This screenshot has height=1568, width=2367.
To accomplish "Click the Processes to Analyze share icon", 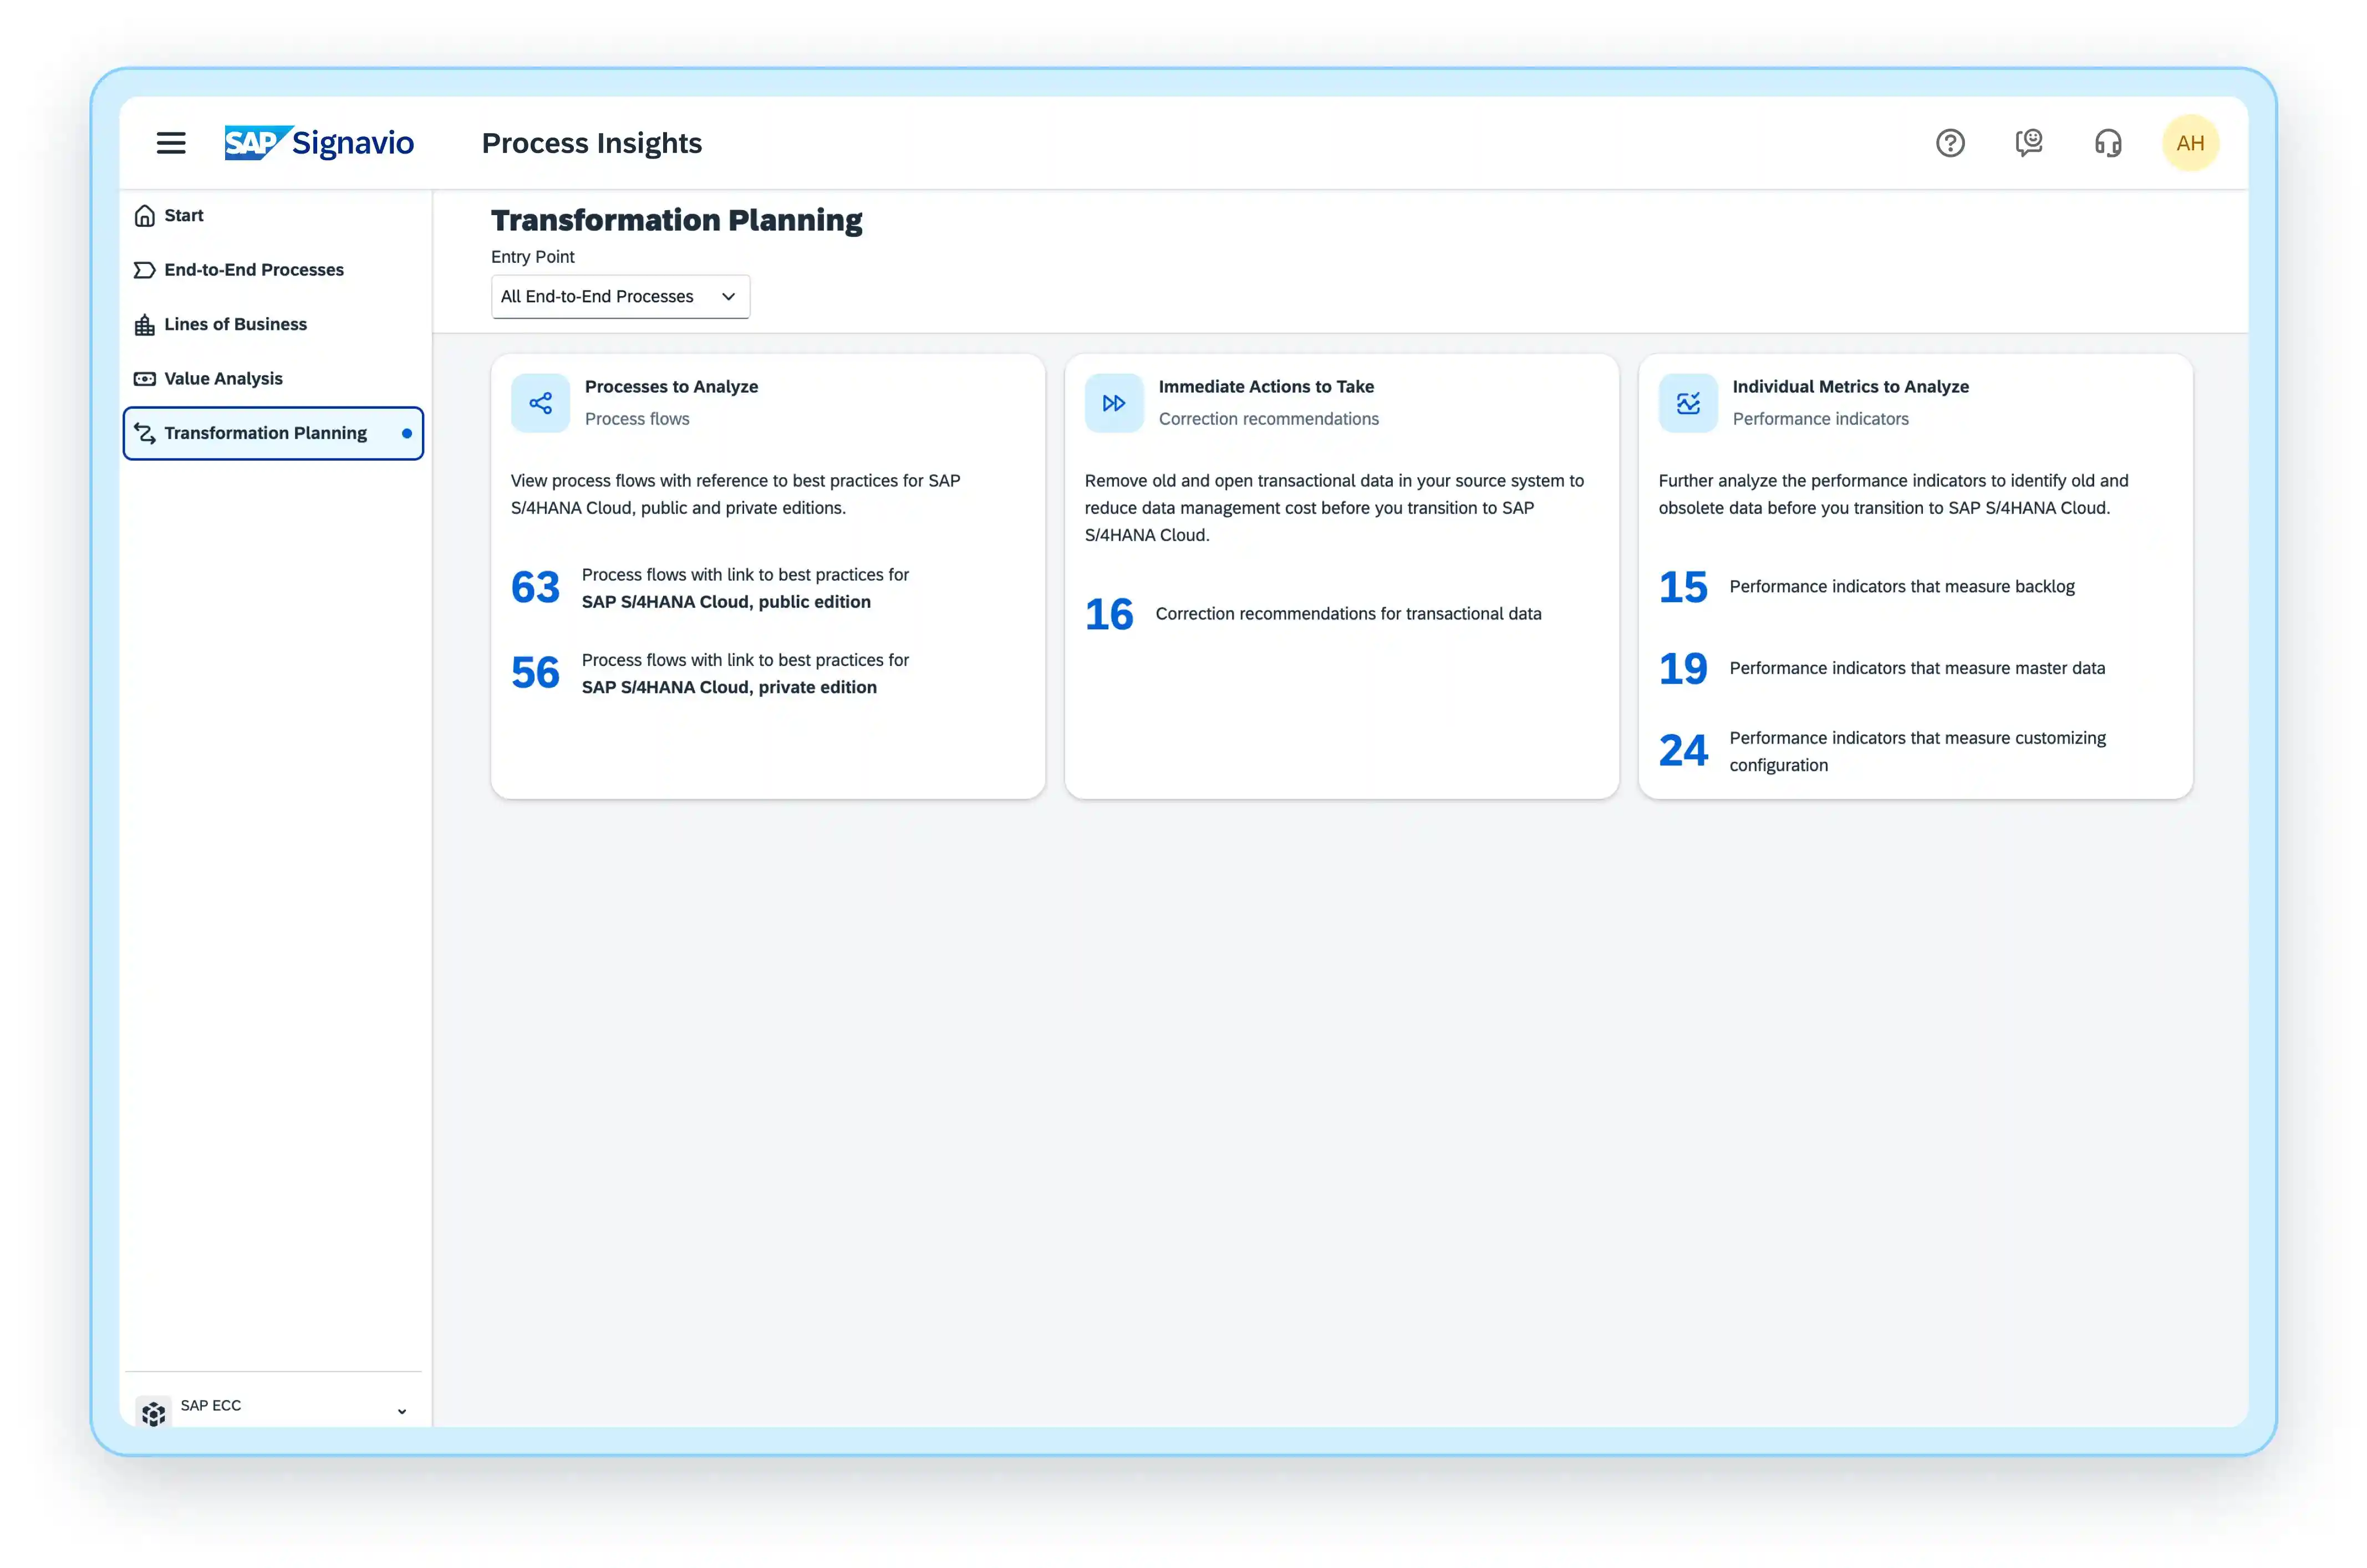I will click(541, 403).
